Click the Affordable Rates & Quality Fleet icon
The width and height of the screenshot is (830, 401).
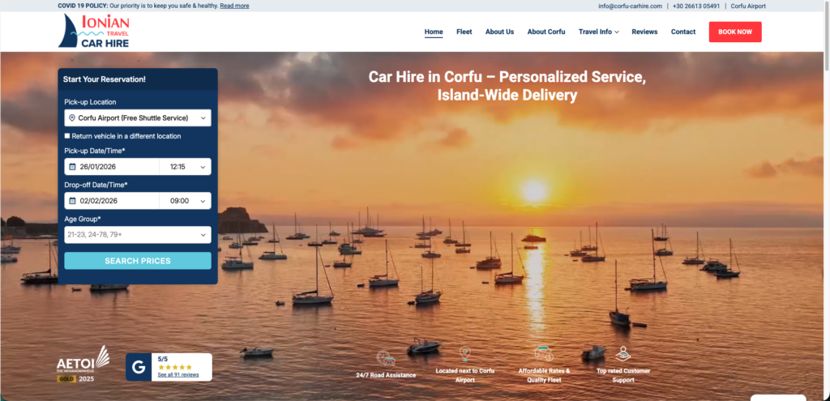coord(543,353)
